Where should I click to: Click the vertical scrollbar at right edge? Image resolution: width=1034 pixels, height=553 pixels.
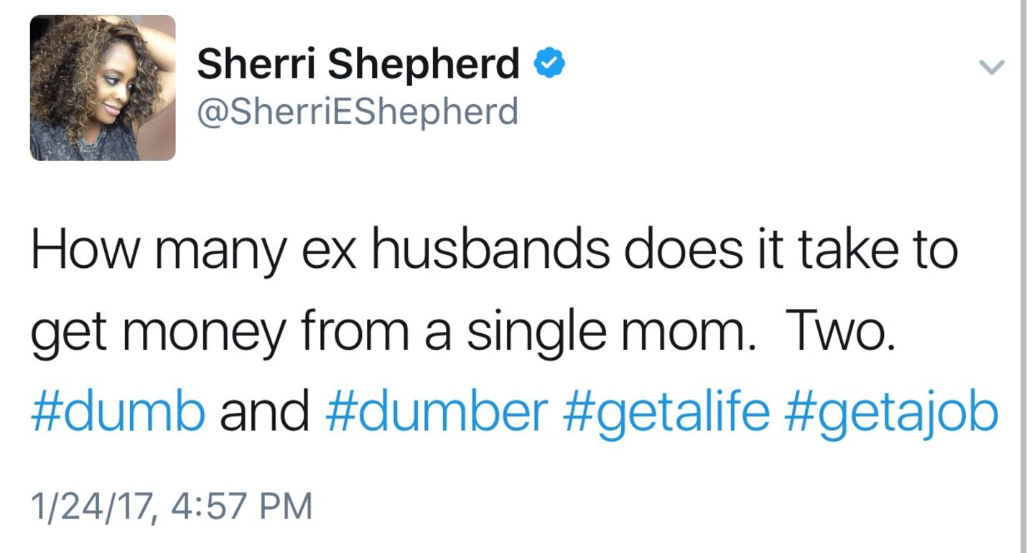1022,276
